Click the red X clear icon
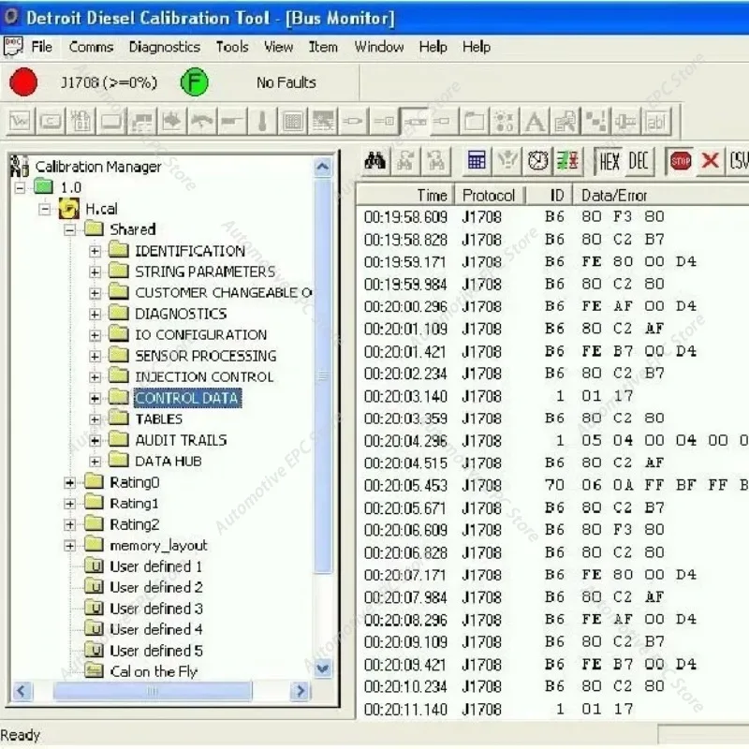The image size is (749, 749). point(710,161)
